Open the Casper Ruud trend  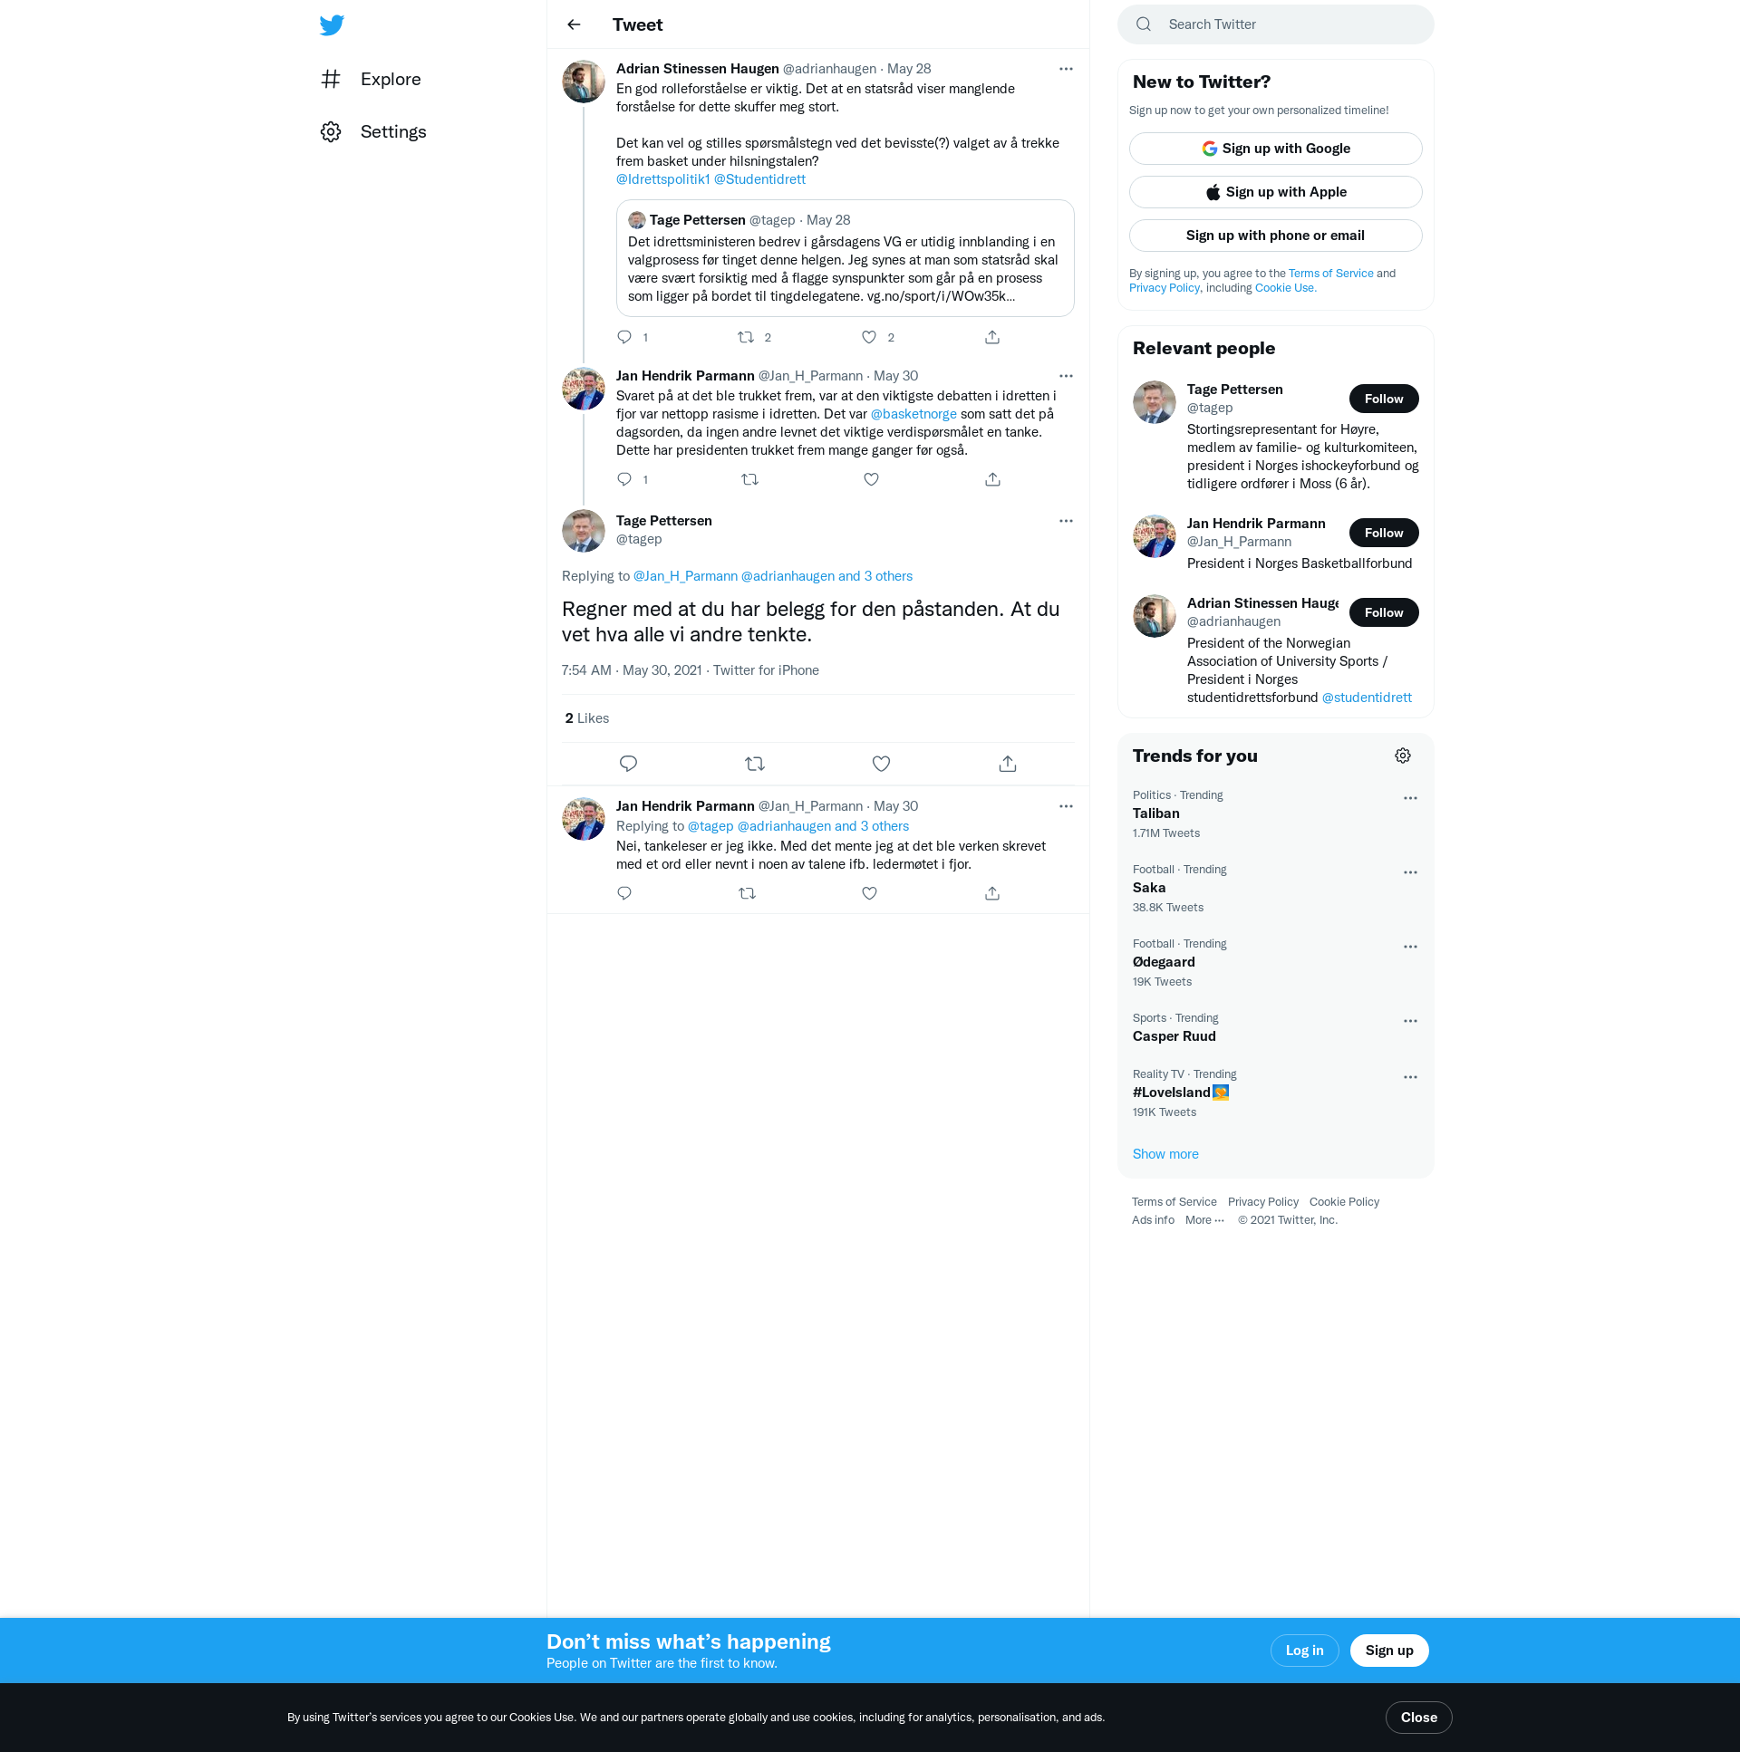(1274, 1028)
